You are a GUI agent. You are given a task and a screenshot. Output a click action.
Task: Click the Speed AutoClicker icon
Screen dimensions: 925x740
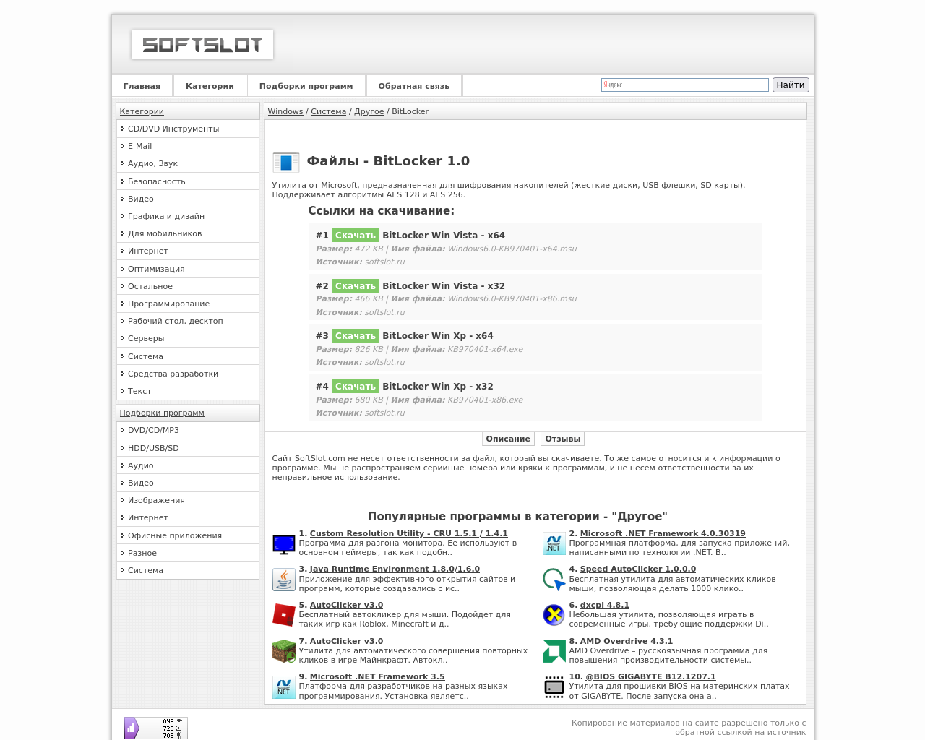tap(554, 580)
